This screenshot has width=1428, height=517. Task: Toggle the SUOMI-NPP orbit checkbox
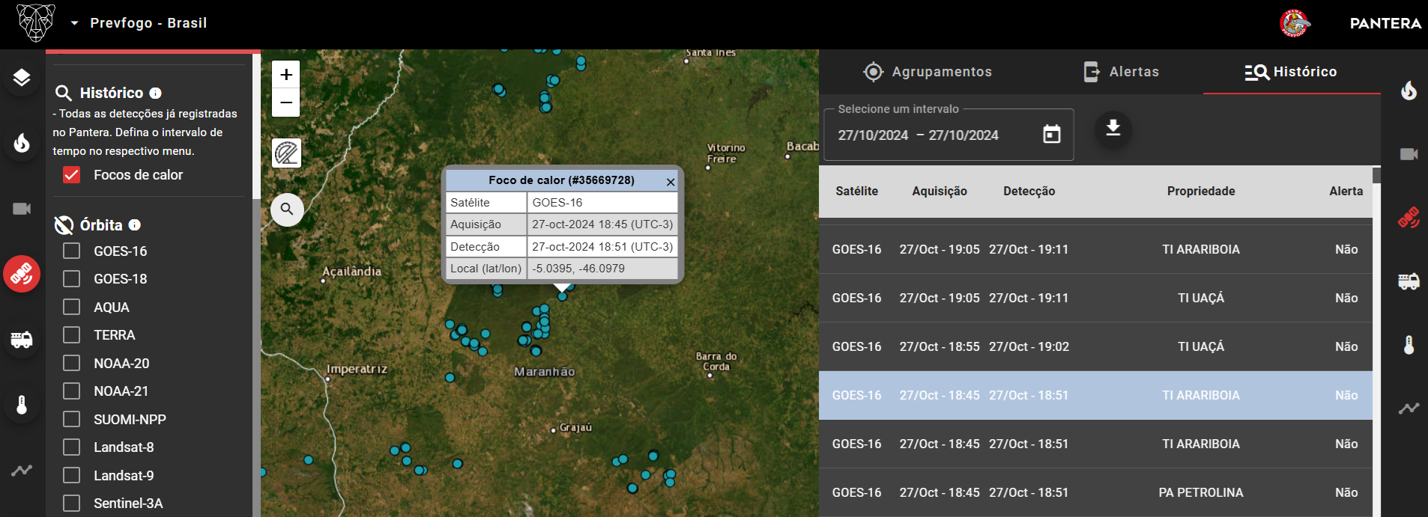point(72,419)
